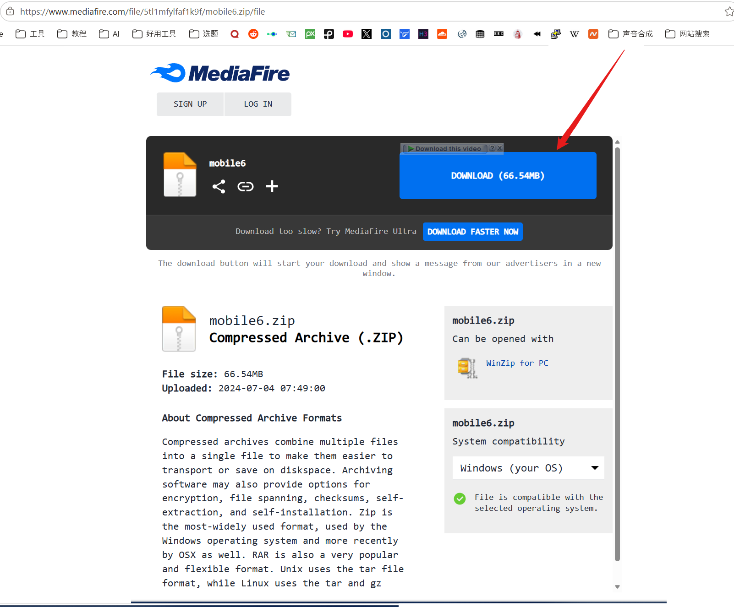Screen dimensions: 734x607
Task: Click the DOWNLOAD (66.54MB) button
Action: coord(498,176)
